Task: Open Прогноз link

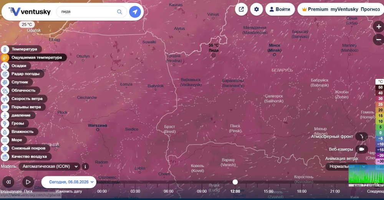Action: [x=370, y=9]
